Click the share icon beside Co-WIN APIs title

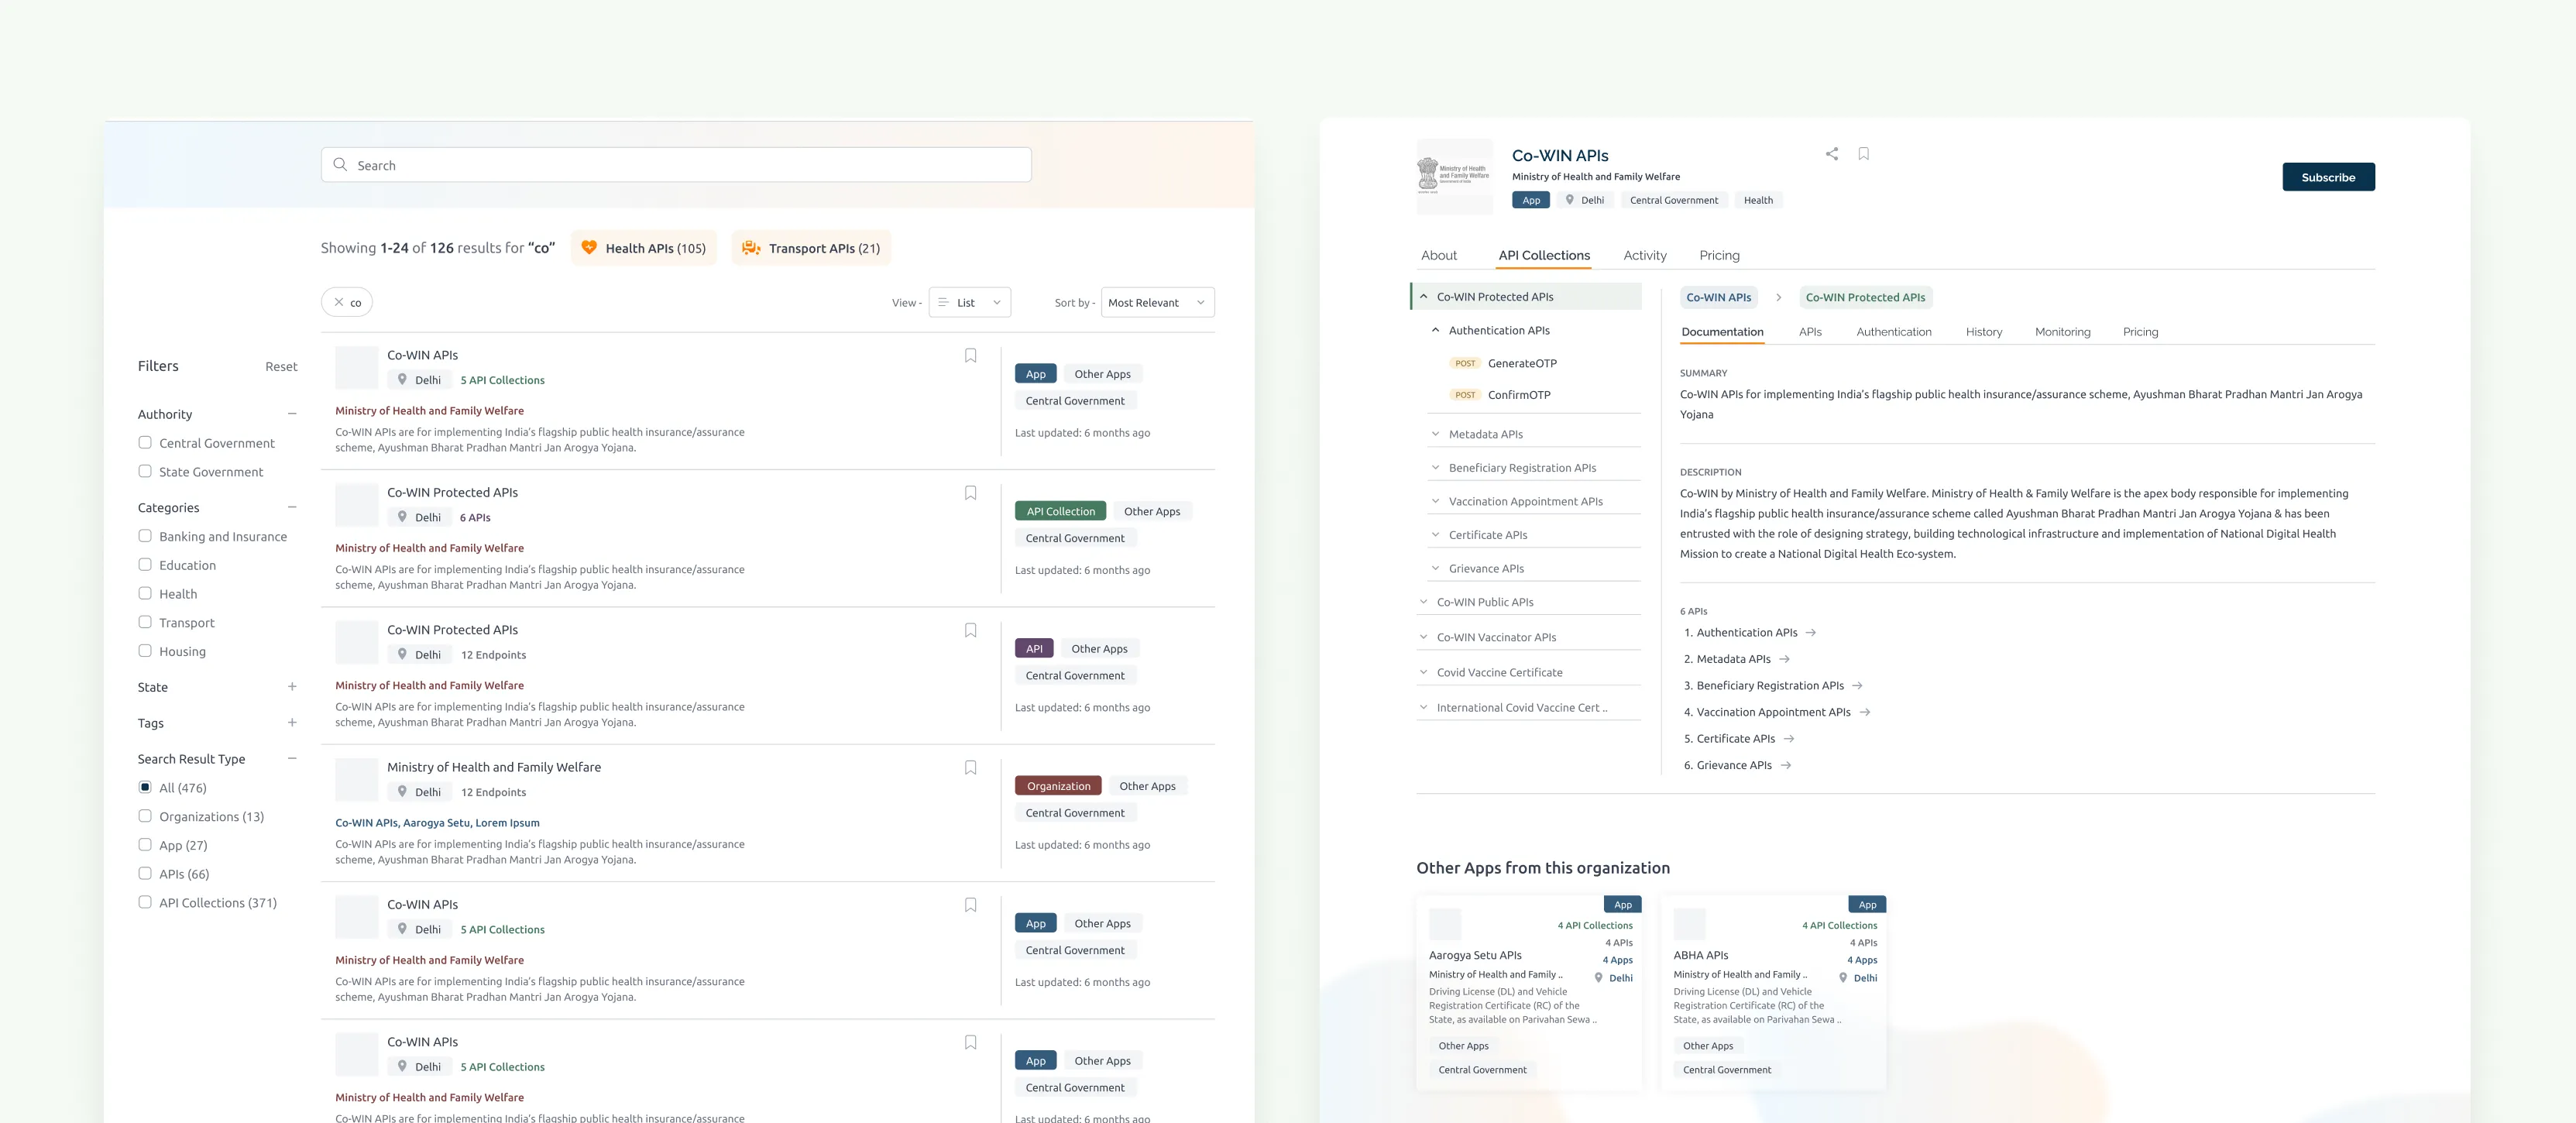click(1831, 154)
